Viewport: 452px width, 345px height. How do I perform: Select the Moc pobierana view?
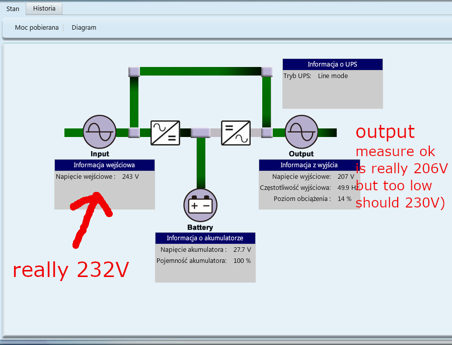tap(37, 27)
